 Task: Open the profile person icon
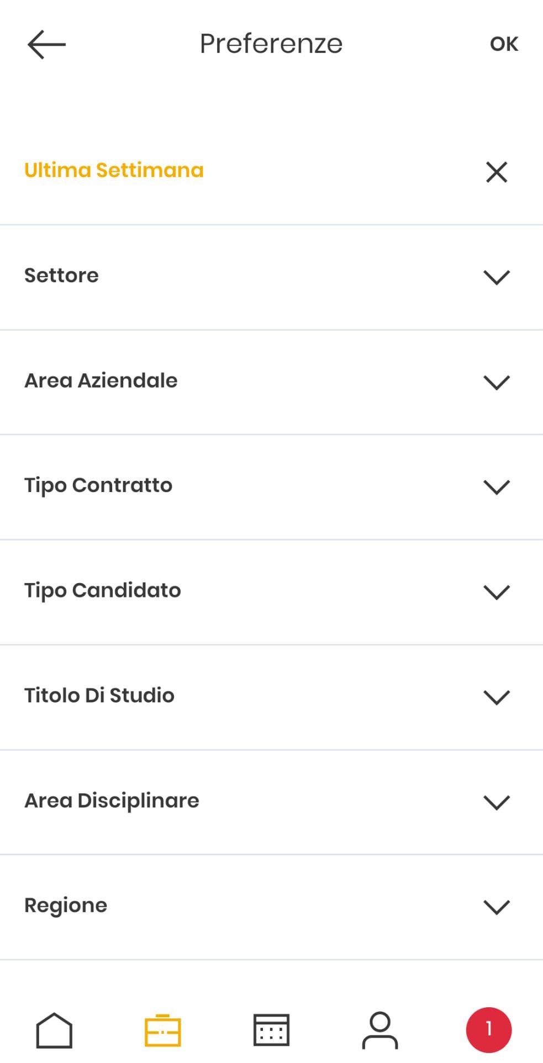click(x=380, y=1030)
